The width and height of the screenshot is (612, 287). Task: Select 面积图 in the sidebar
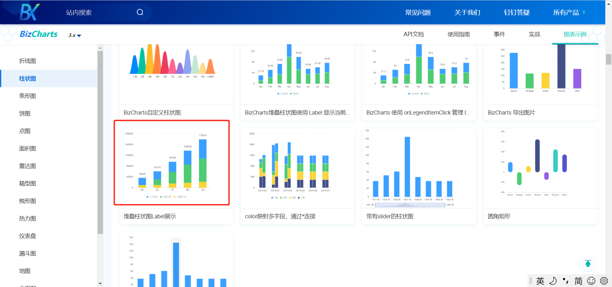(x=27, y=148)
